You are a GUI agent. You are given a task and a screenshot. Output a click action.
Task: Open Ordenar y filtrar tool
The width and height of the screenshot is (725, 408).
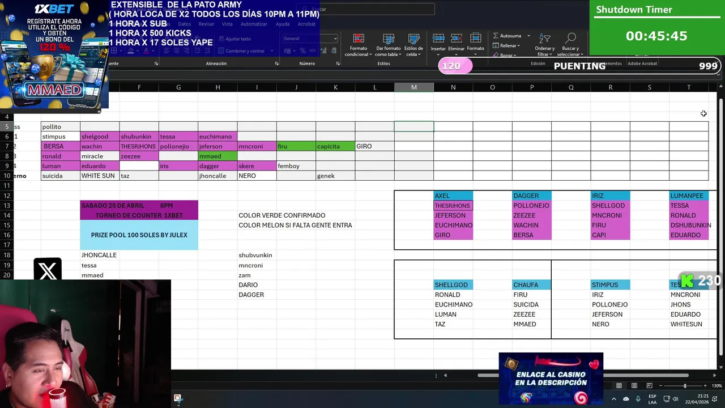(x=544, y=44)
